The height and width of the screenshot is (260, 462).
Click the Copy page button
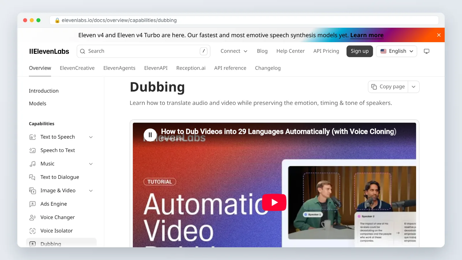[388, 87]
